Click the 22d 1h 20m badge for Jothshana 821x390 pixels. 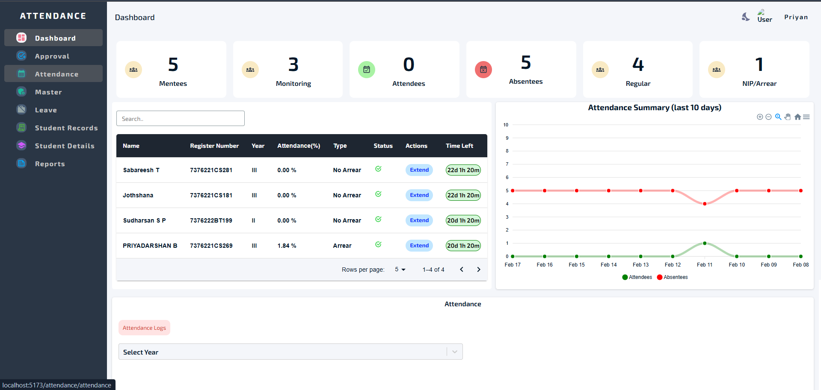[463, 195]
